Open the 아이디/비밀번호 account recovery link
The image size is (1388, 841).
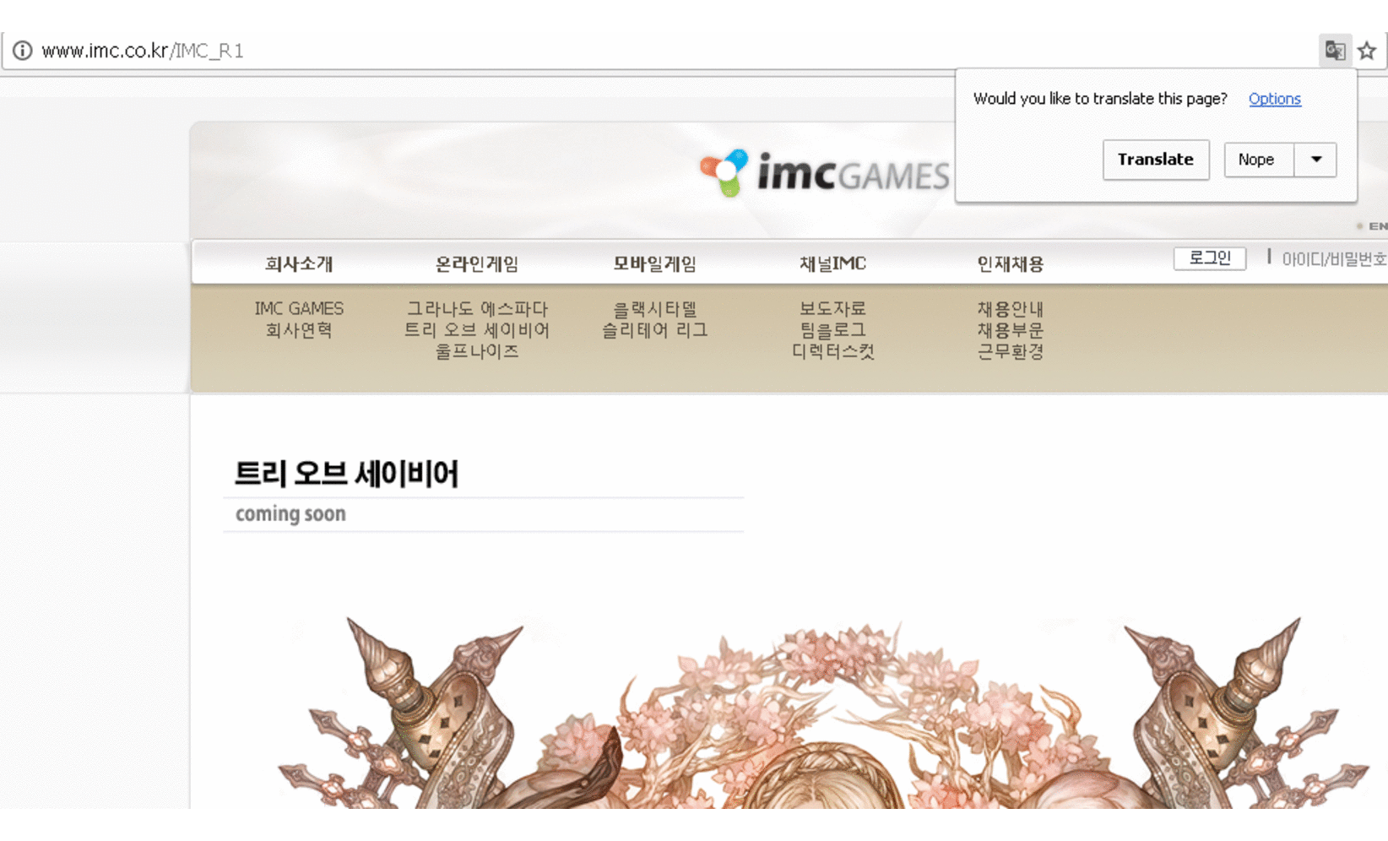[1333, 259]
